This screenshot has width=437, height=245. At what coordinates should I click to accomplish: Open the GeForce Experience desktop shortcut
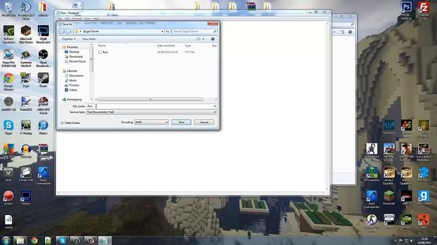coord(8,35)
